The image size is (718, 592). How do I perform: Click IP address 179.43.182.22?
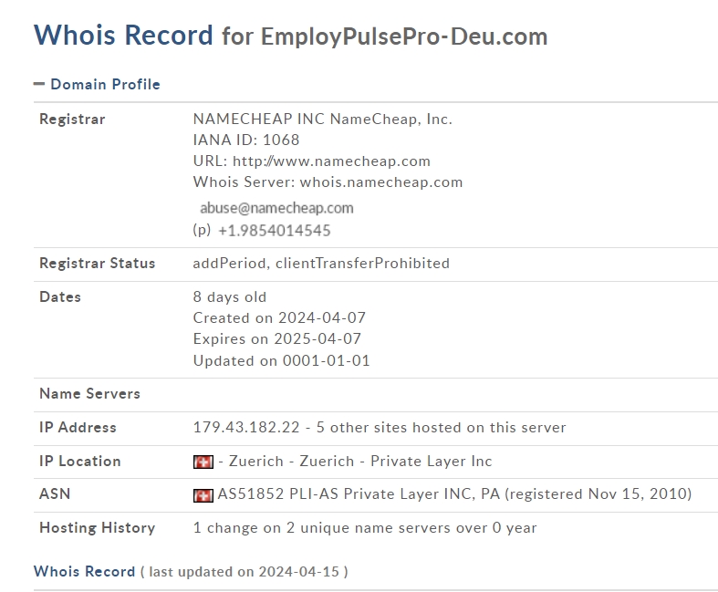coord(246,427)
